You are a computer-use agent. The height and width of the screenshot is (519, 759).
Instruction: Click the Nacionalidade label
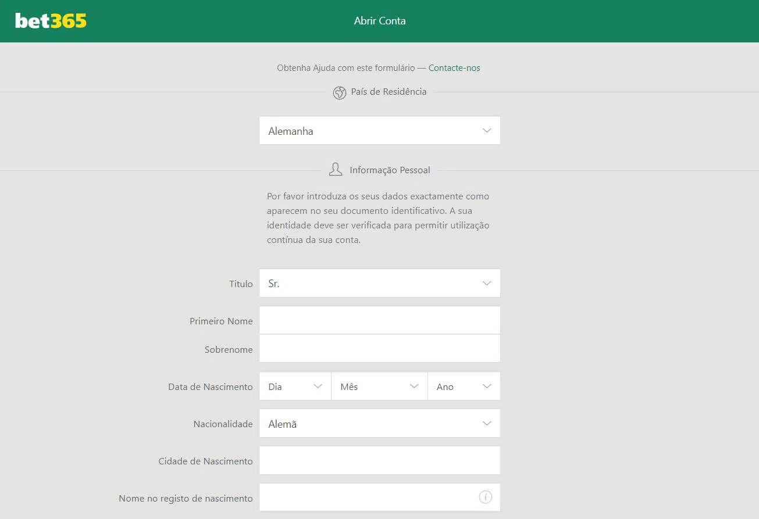(223, 424)
